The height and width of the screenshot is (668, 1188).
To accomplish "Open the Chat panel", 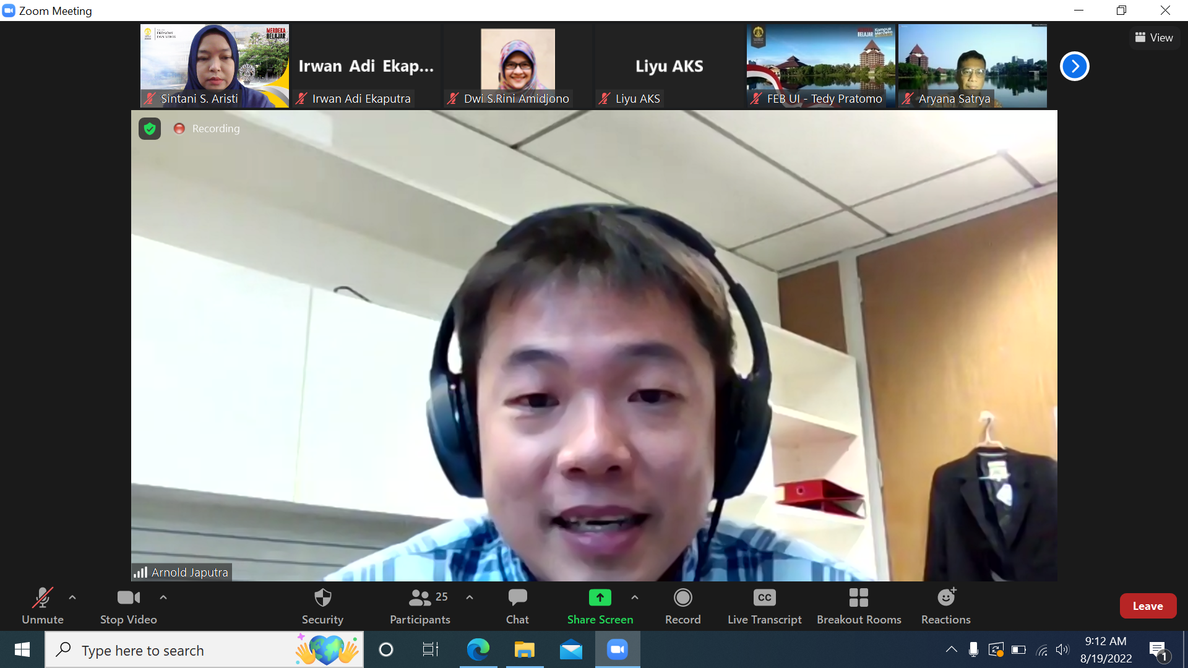I will click(x=517, y=606).
